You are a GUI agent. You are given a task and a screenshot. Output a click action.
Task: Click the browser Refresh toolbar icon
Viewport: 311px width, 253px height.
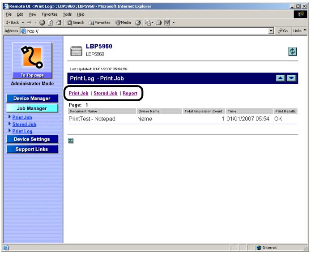[x=51, y=23]
